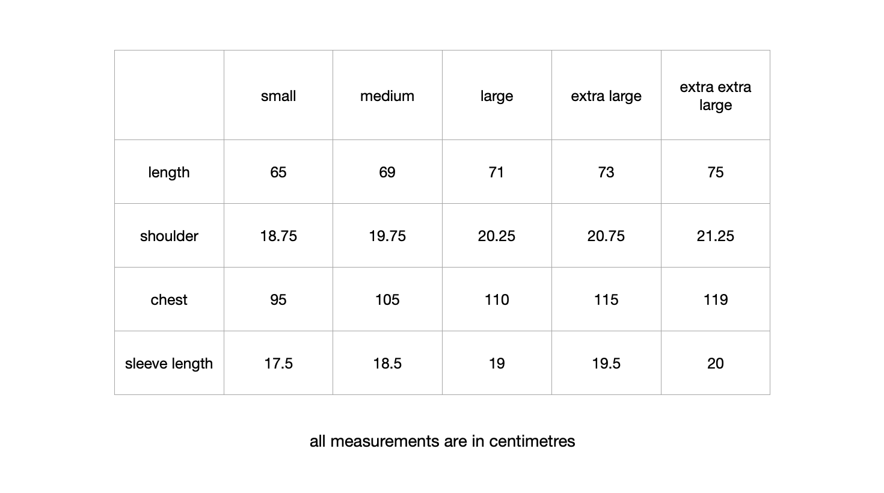Click the "extra large" header cell
884x493 pixels.
606,96
